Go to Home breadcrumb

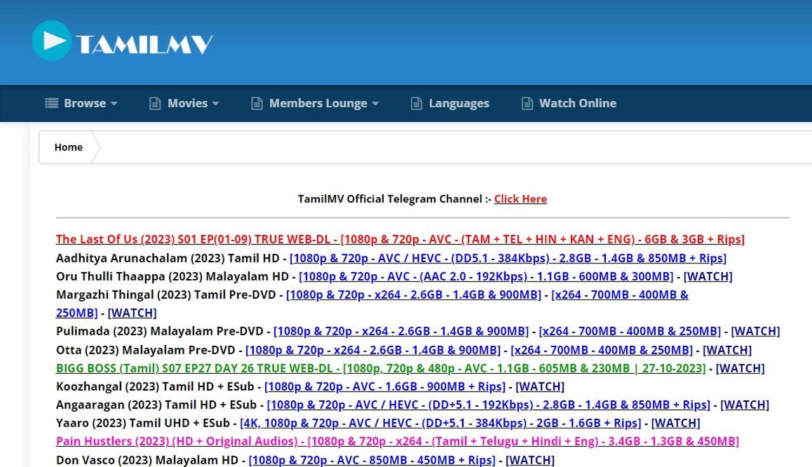69,147
